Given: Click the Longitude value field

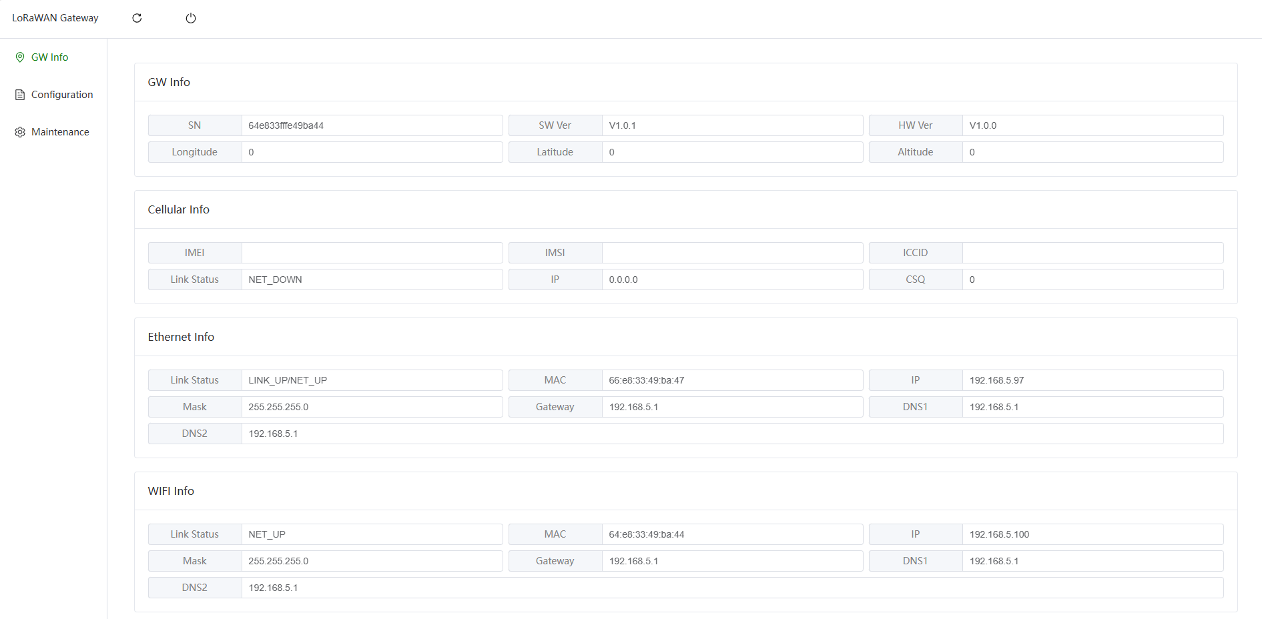Looking at the screenshot, I should tap(372, 152).
